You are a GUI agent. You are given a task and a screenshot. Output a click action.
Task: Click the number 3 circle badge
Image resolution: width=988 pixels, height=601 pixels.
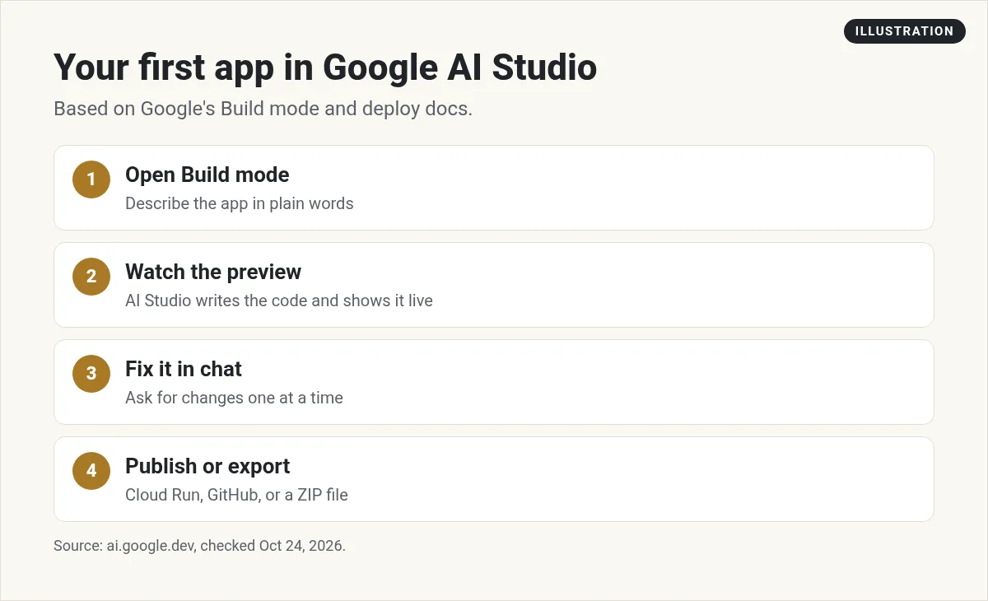(x=91, y=374)
